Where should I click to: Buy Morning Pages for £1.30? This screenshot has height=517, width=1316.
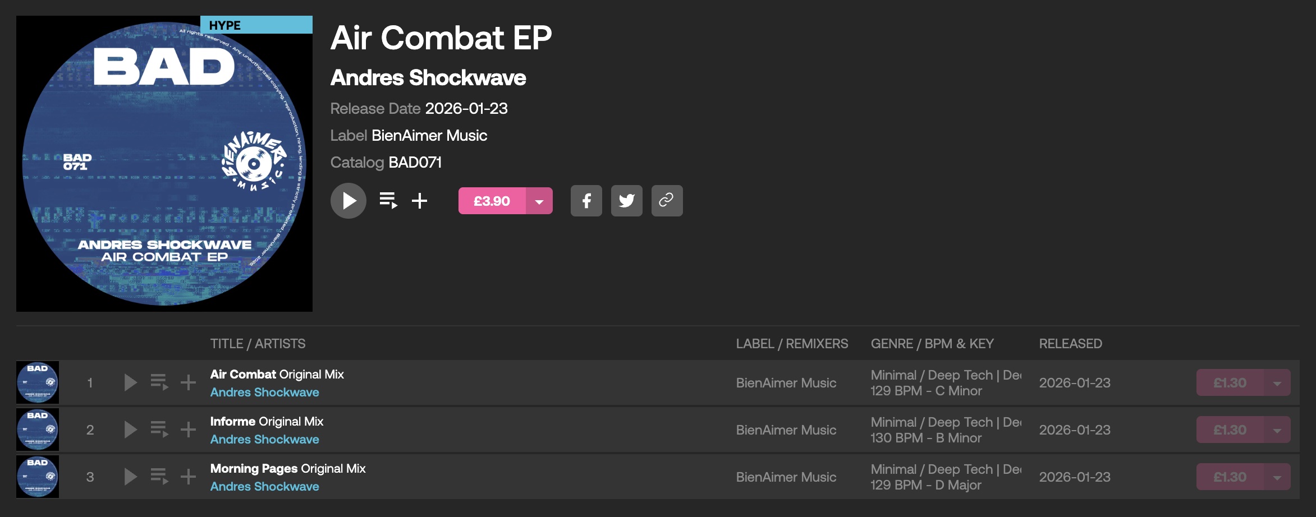[x=1230, y=477]
